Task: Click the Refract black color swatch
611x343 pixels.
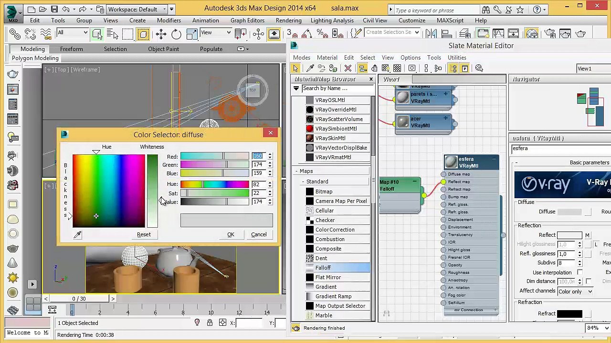Action: [x=569, y=314]
